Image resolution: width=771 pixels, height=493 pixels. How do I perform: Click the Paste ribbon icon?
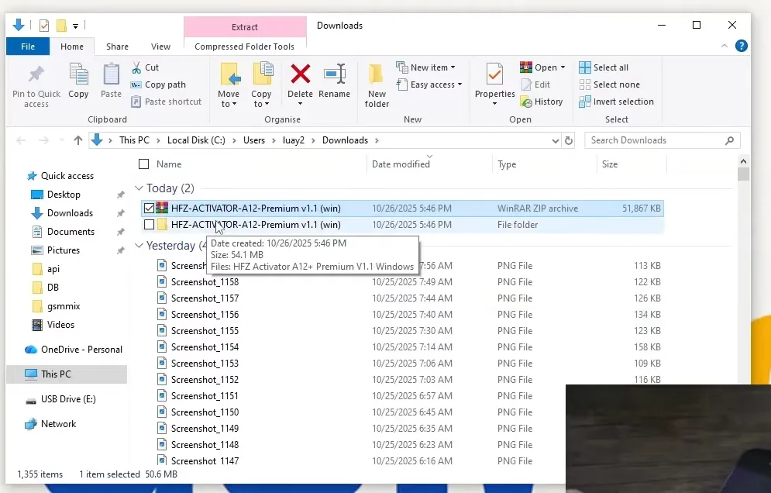pos(111,74)
